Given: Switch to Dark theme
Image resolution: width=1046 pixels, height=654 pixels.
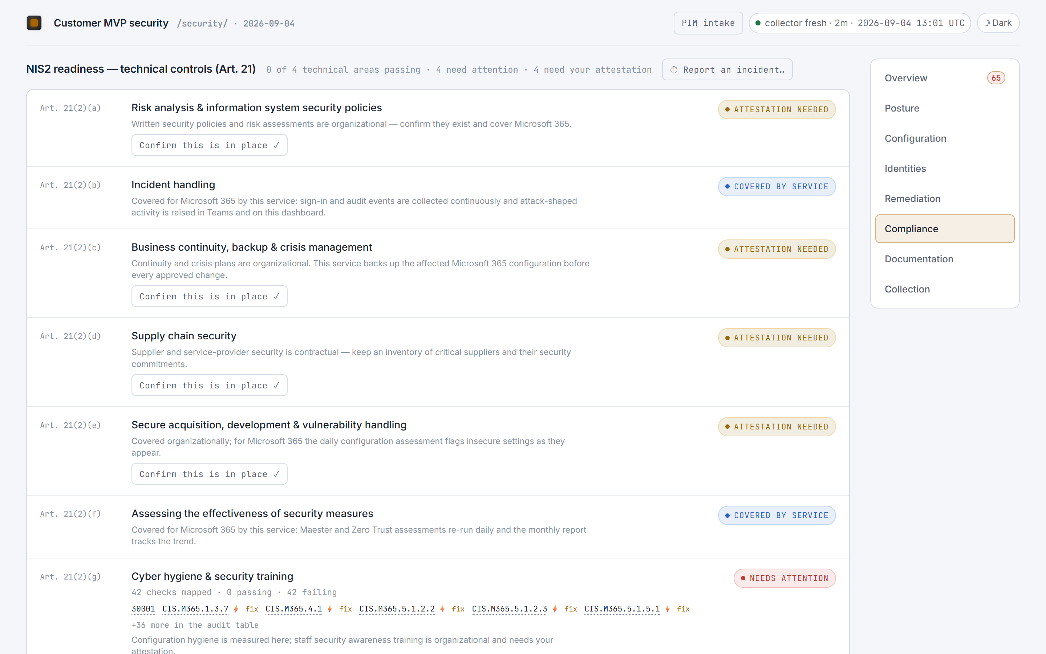Looking at the screenshot, I should pos(998,23).
